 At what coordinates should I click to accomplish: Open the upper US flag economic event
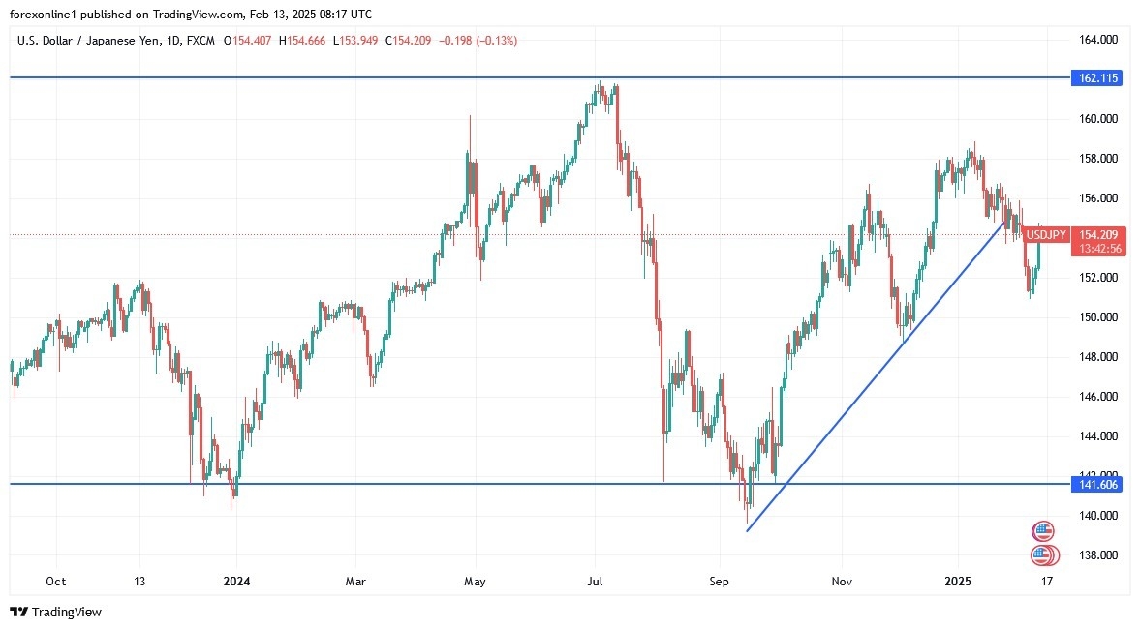[1042, 530]
